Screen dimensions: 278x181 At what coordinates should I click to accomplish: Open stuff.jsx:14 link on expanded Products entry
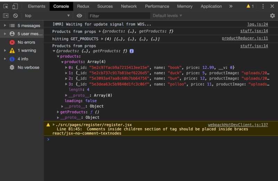254,46
